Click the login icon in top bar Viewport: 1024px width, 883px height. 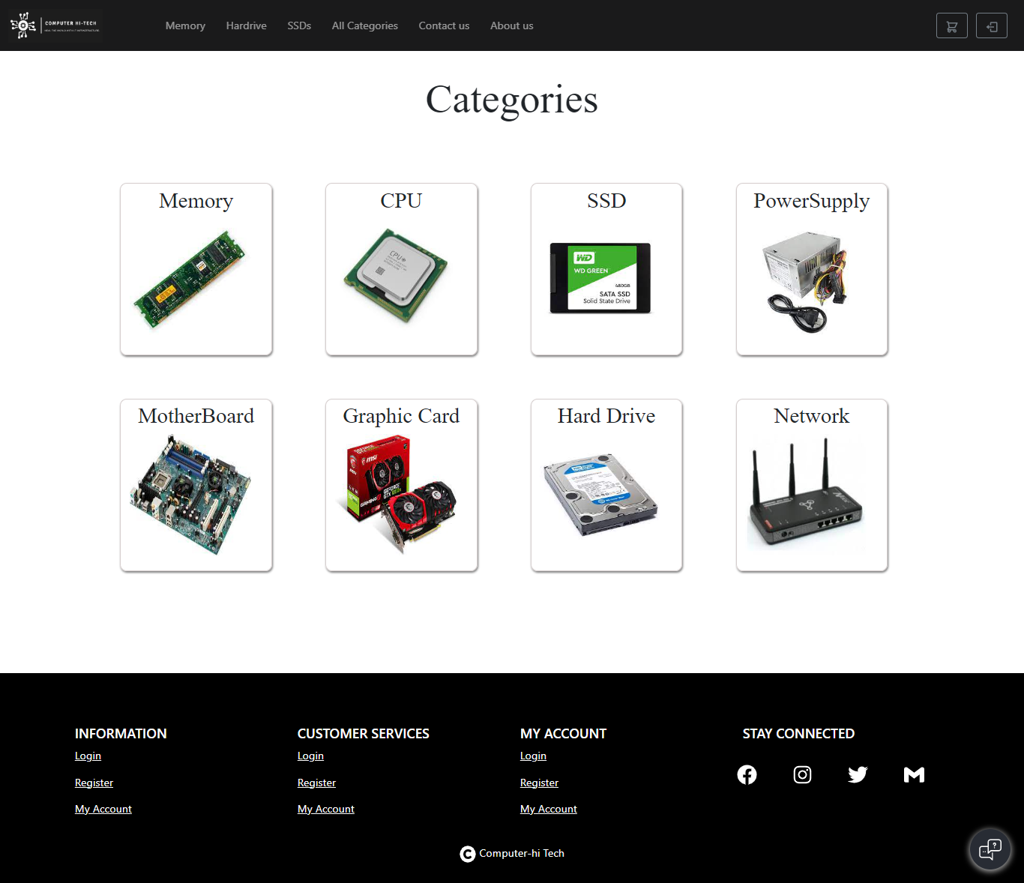991,25
